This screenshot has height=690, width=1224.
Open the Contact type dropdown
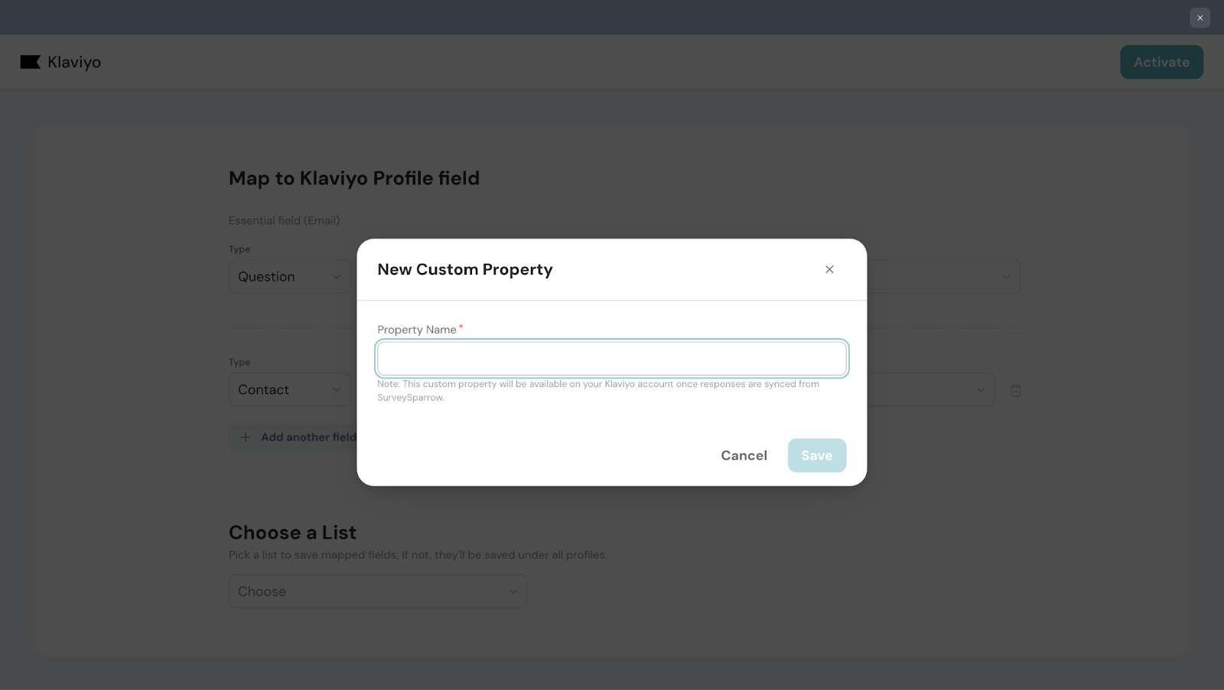click(x=288, y=390)
